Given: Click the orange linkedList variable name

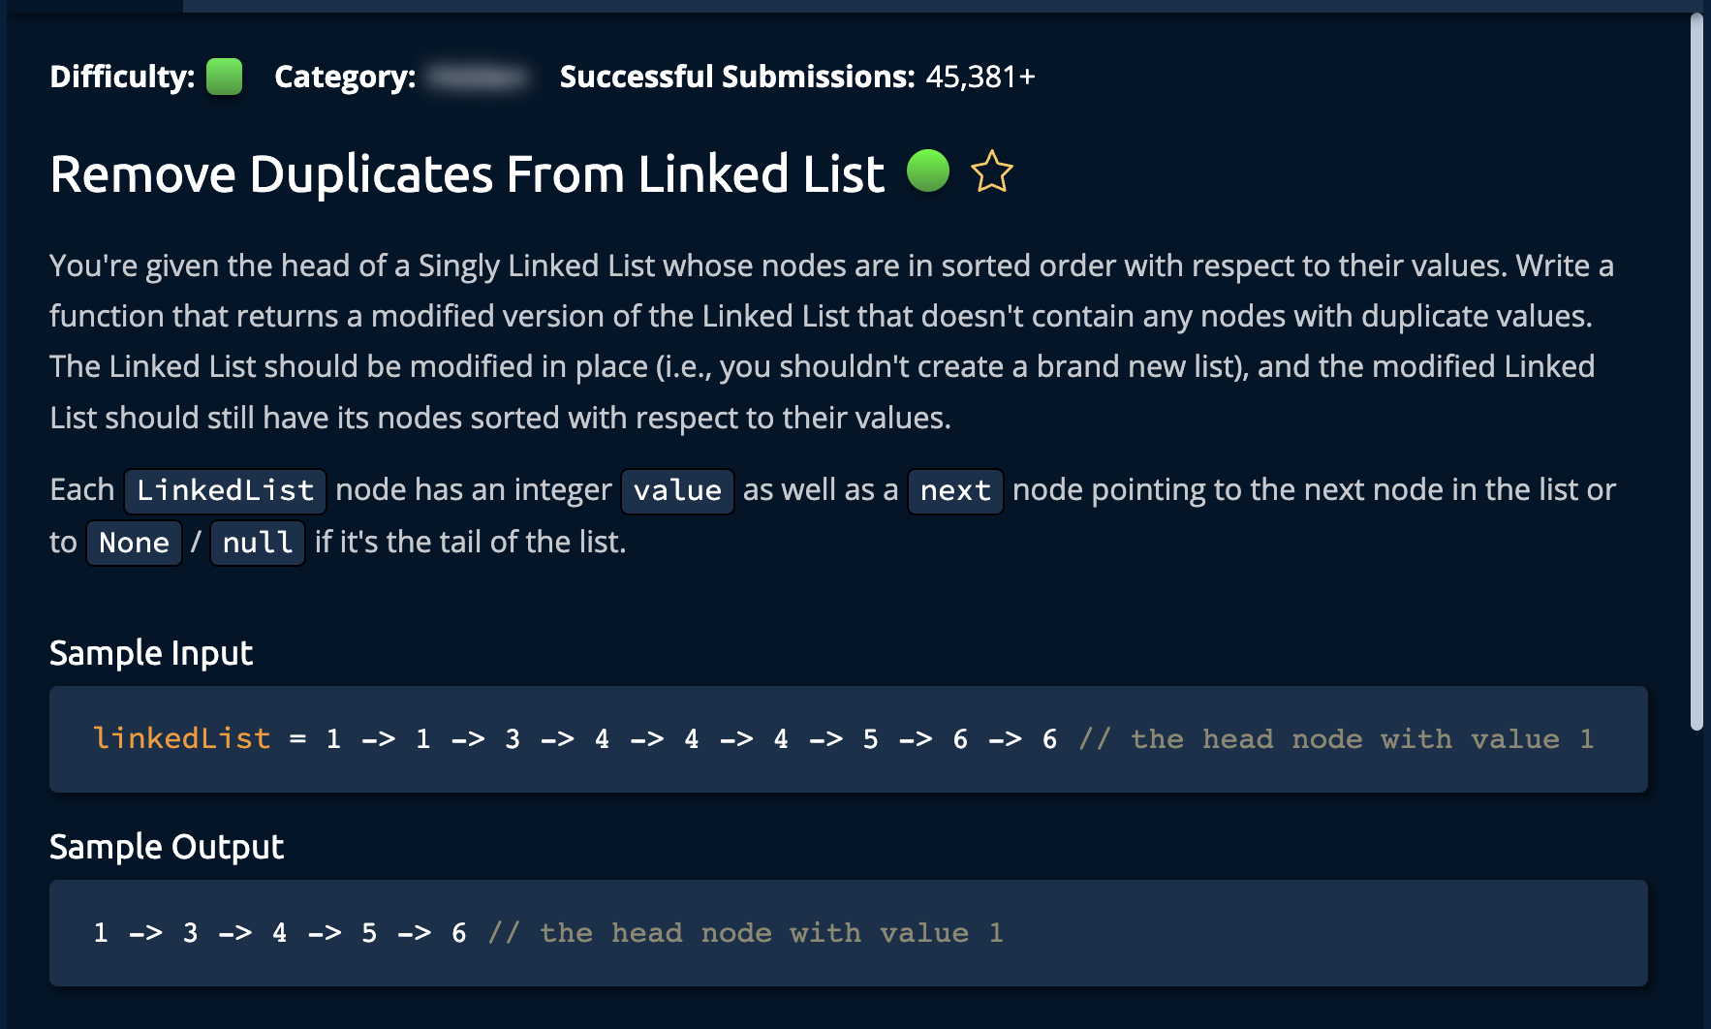Looking at the screenshot, I should (181, 739).
